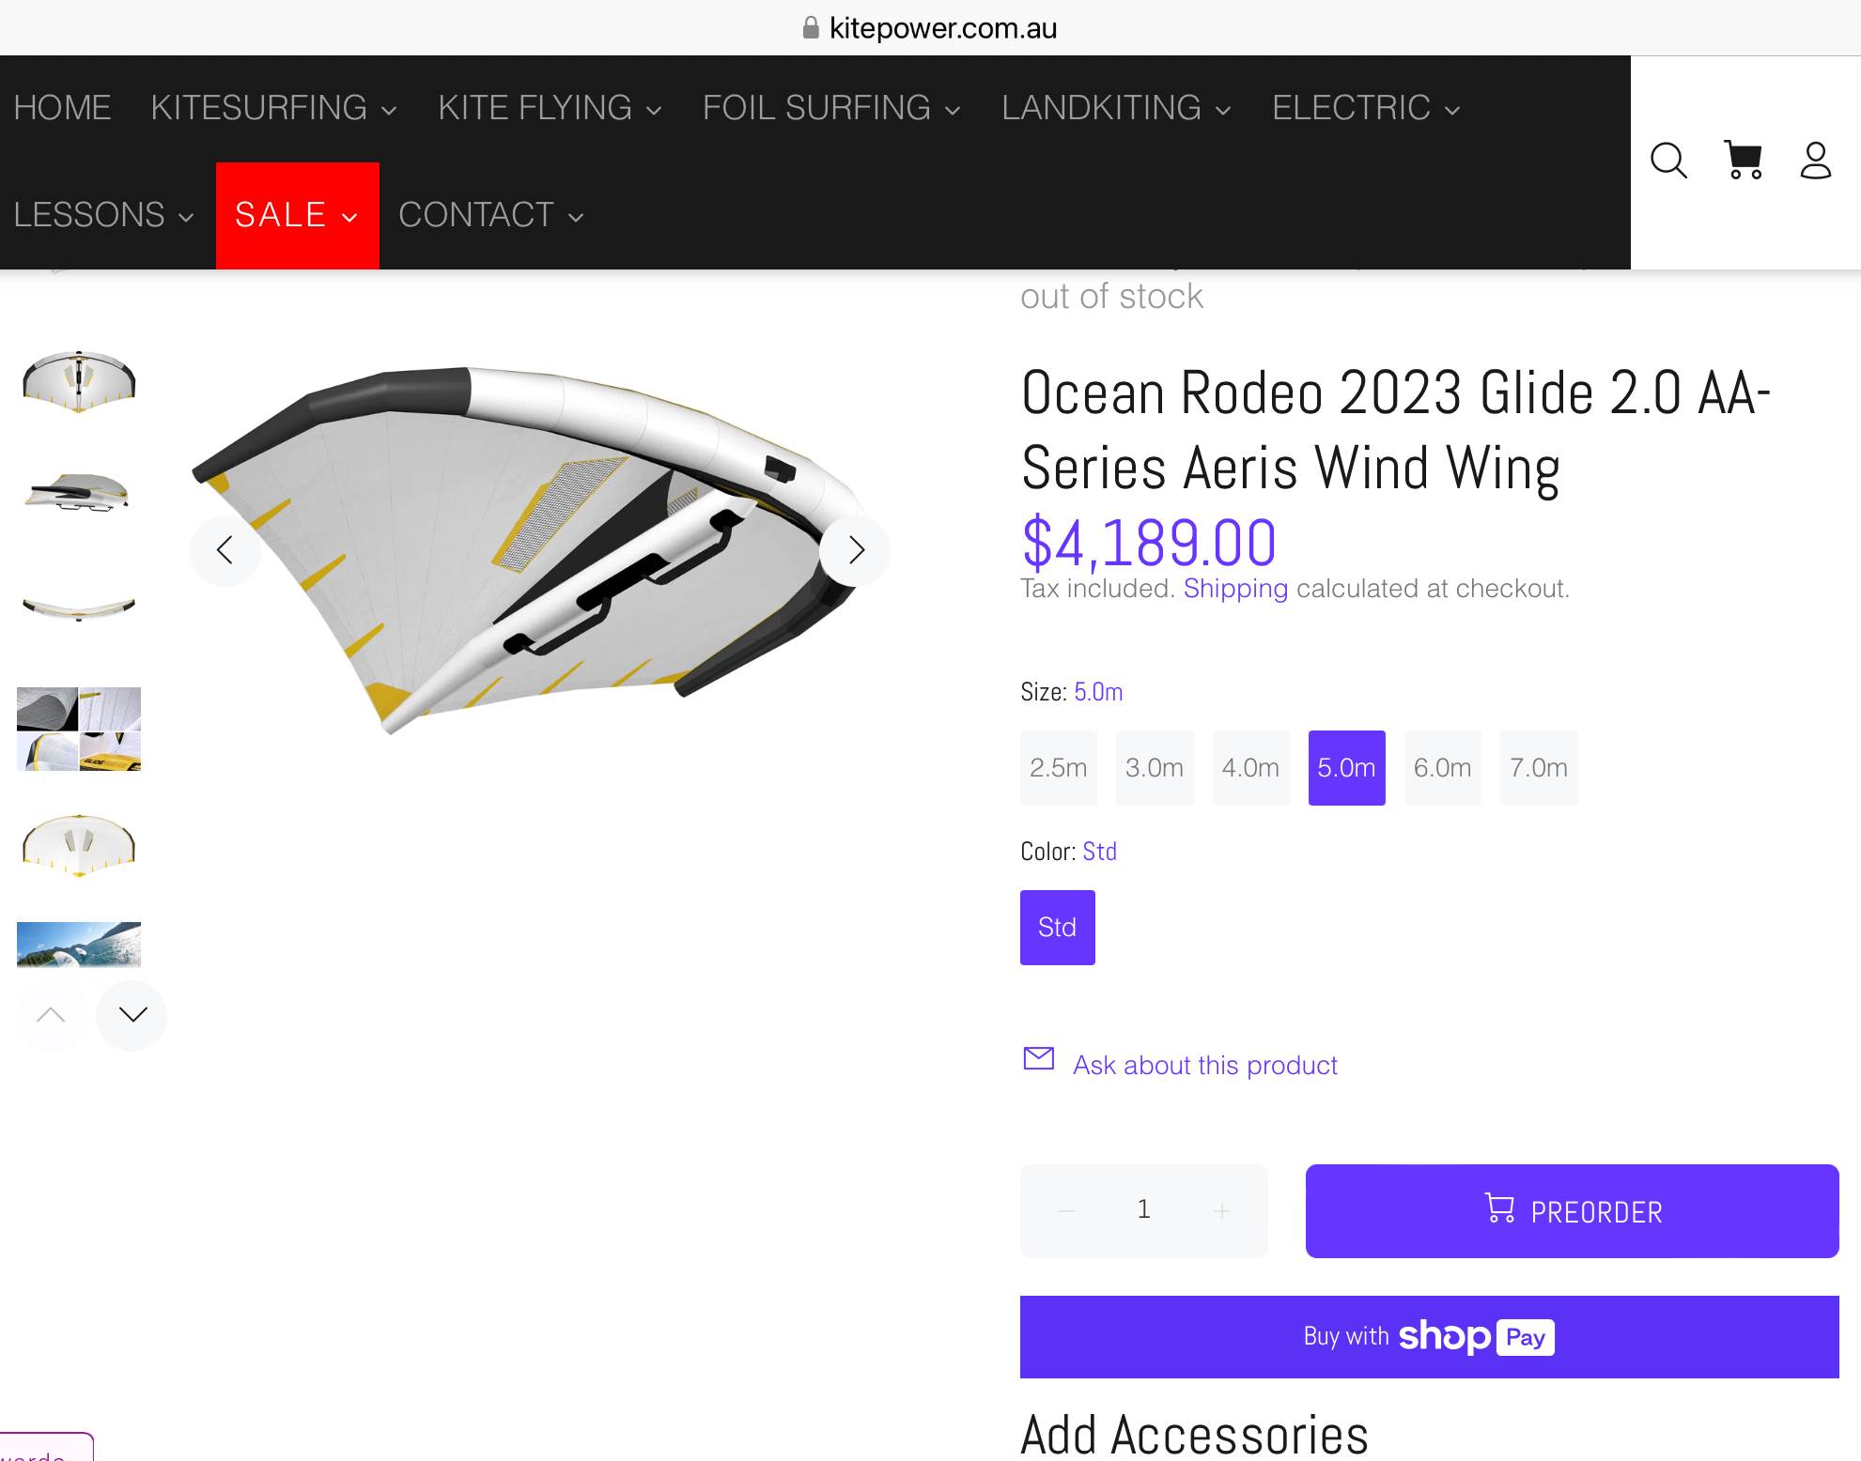Choose the 7.0m size option
This screenshot has height=1461, width=1861.
pyautogui.click(x=1539, y=768)
